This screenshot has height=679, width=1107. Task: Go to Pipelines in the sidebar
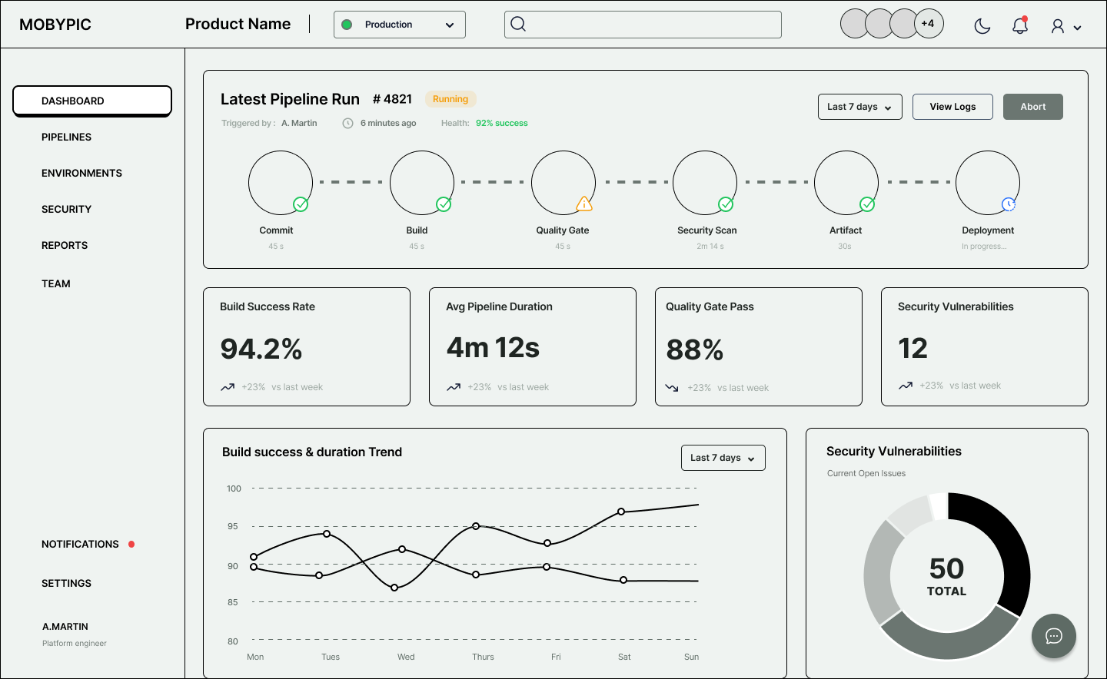click(x=66, y=137)
